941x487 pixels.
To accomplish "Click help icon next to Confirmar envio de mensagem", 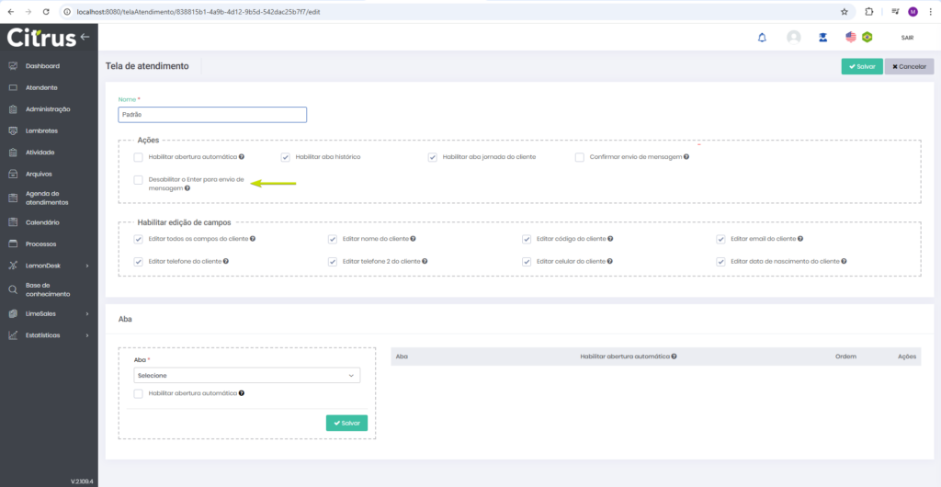I will [686, 157].
